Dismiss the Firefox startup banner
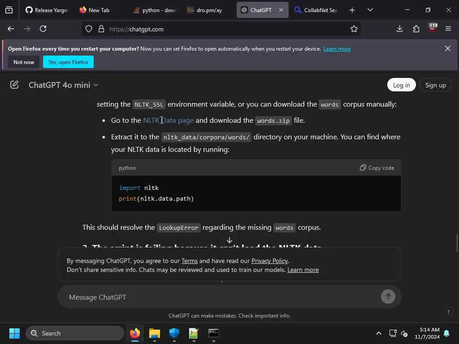 tap(448, 48)
